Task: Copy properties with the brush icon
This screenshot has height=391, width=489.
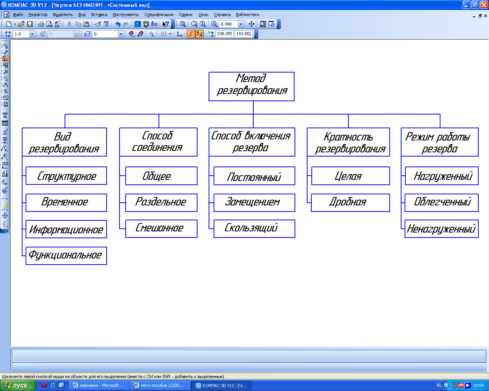Action: (x=98, y=24)
